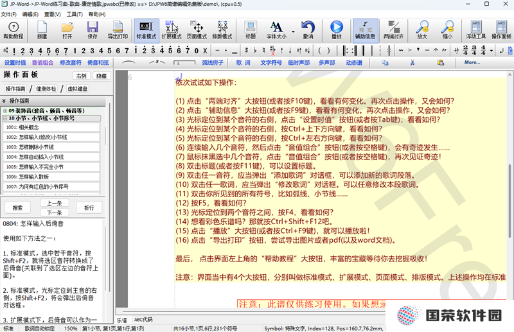
Task: Click the 打开 open file icon
Action: click(x=67, y=30)
